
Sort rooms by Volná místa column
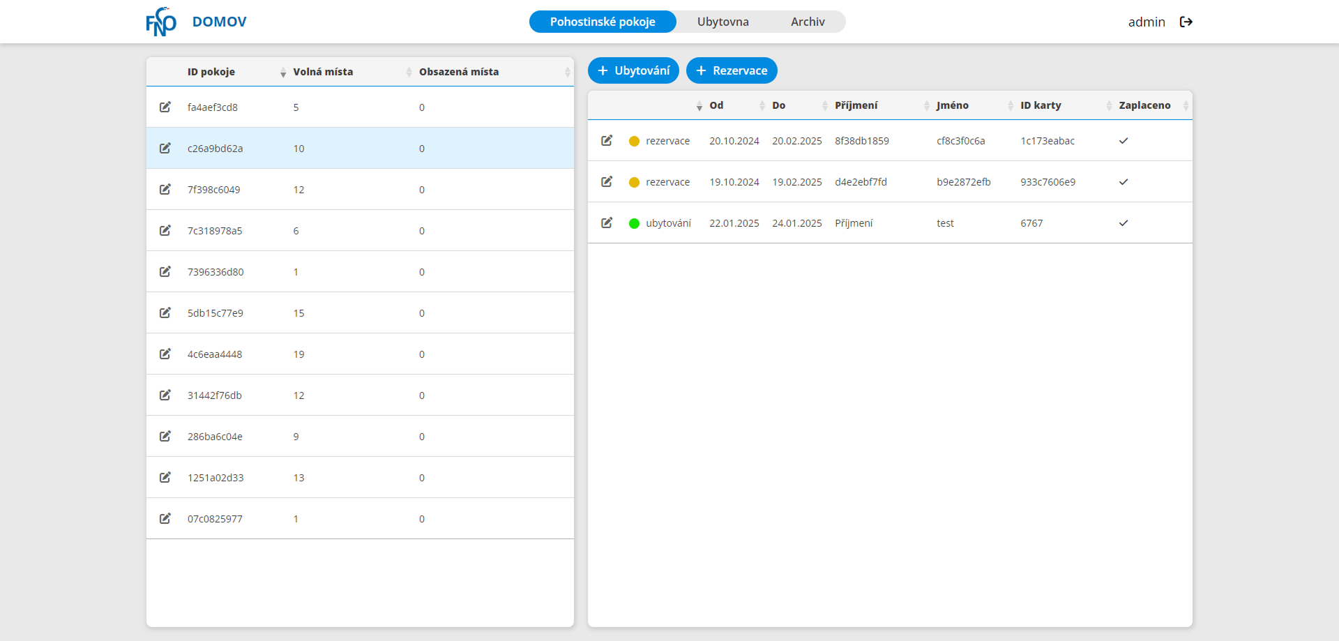pyautogui.click(x=323, y=72)
